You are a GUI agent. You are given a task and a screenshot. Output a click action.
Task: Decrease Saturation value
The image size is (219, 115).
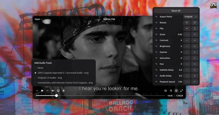187,58
